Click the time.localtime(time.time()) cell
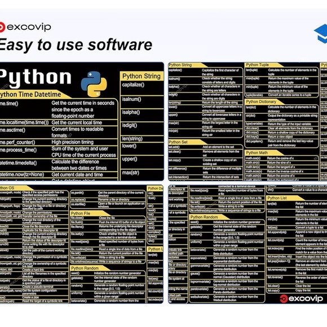 (x=24, y=123)
